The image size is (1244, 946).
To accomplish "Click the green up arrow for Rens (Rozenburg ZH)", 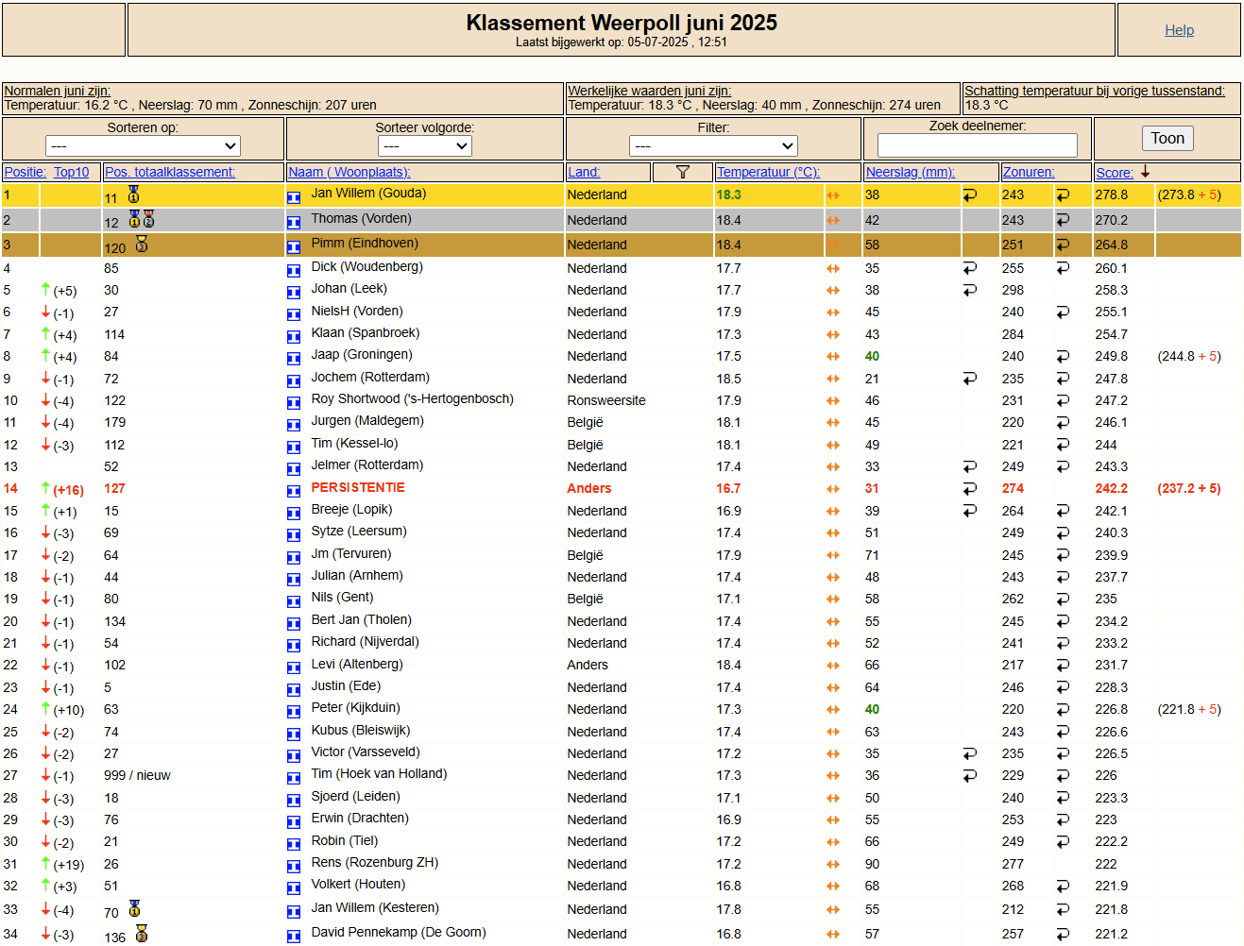I will pyautogui.click(x=45, y=863).
